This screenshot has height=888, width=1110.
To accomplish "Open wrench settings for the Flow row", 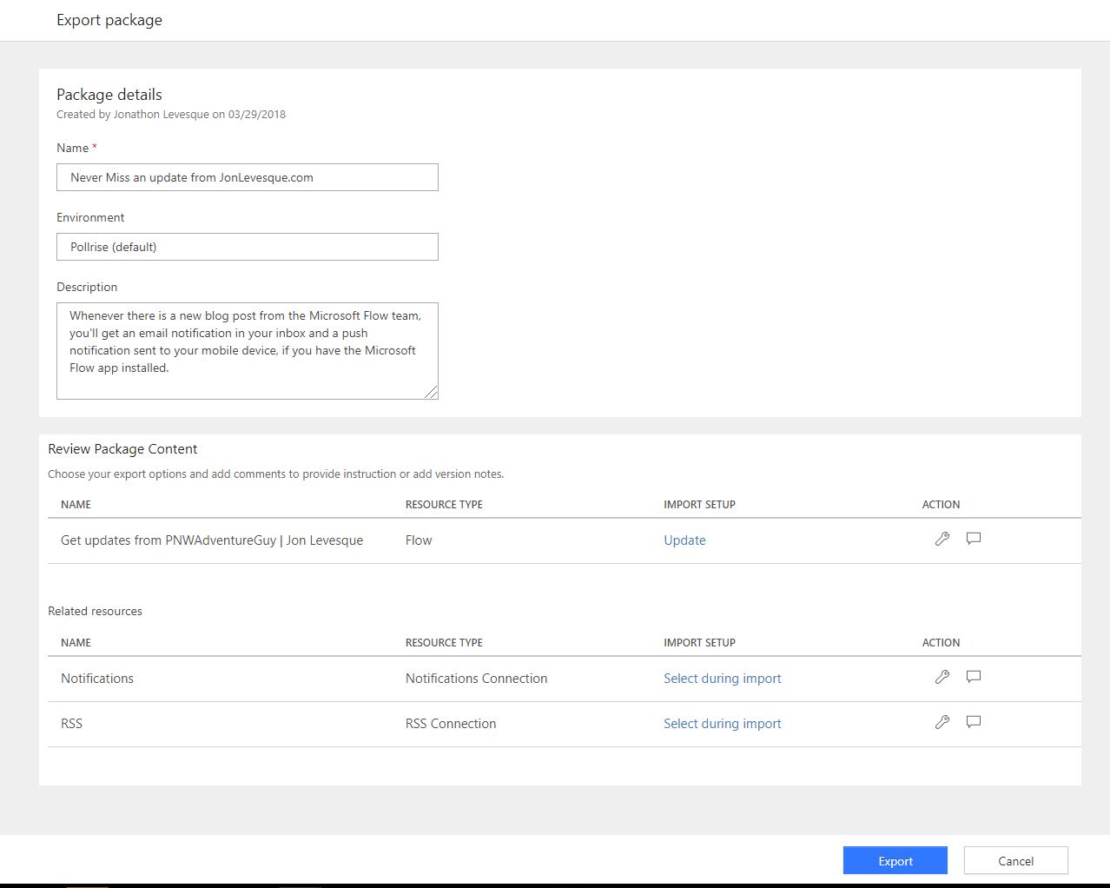I will tap(942, 539).
